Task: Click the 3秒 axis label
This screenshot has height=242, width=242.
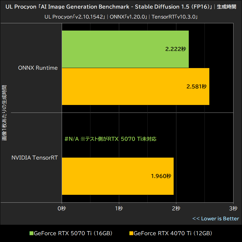Action: click(233, 208)
